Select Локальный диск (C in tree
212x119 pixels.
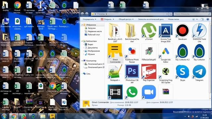pyautogui.click(x=94, y=64)
